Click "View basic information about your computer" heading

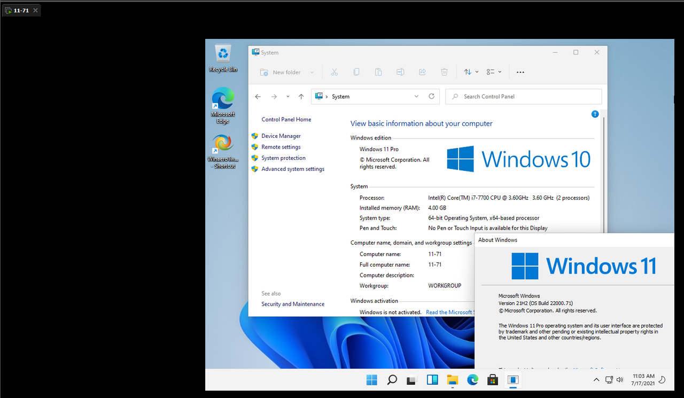[x=422, y=124]
